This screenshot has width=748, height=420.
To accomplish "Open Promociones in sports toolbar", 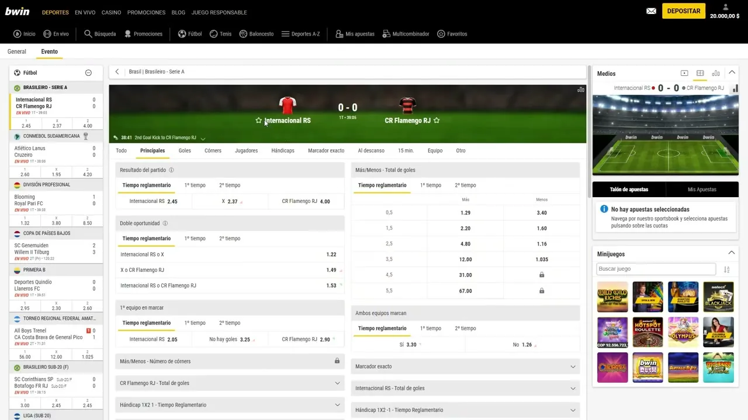I will click(x=143, y=34).
